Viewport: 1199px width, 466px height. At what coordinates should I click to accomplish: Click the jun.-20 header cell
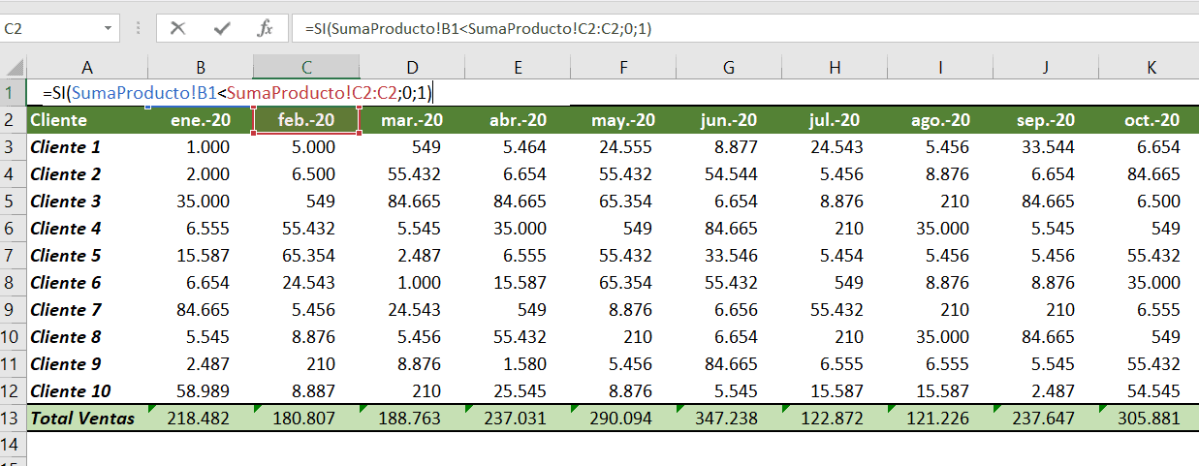[728, 120]
